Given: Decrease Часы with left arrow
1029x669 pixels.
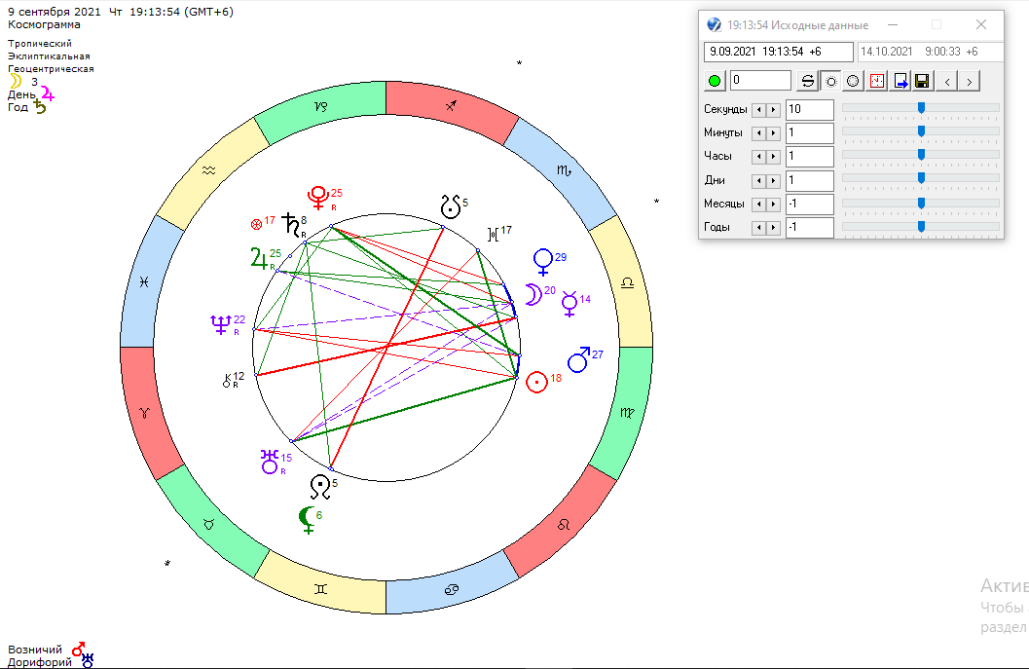Looking at the screenshot, I should coord(758,157).
